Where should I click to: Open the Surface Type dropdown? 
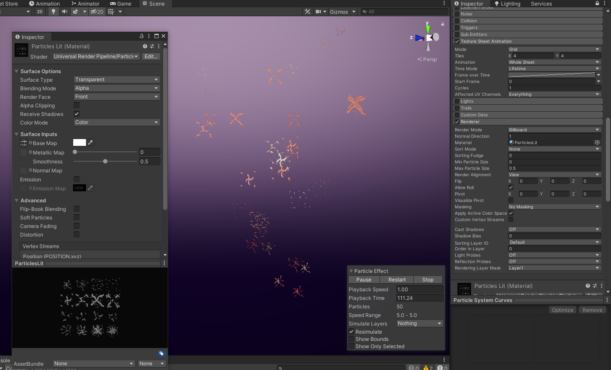click(x=117, y=80)
